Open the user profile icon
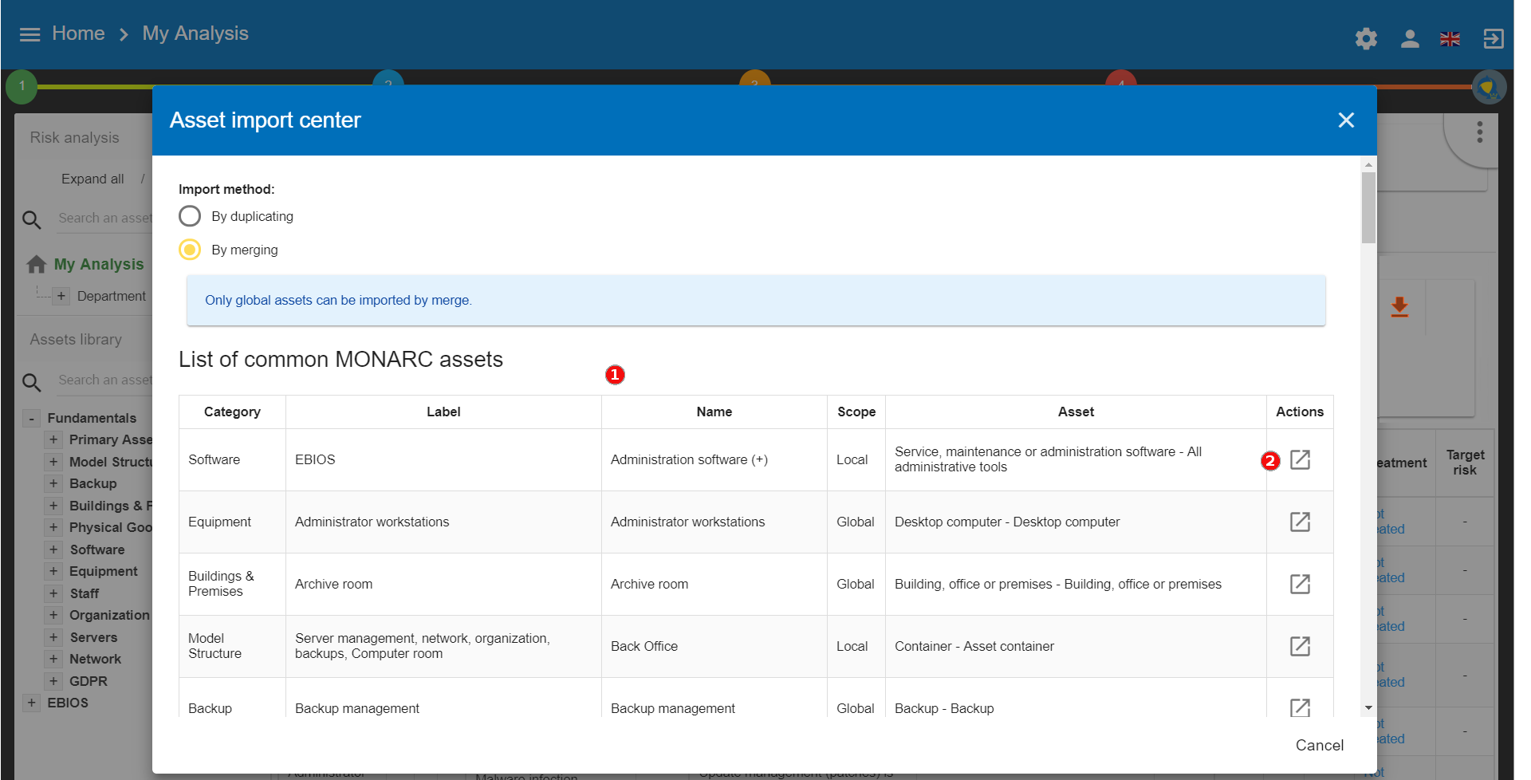 click(x=1409, y=38)
